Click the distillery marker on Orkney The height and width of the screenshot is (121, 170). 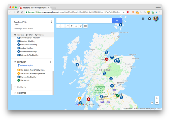pyautogui.click(x=120, y=25)
